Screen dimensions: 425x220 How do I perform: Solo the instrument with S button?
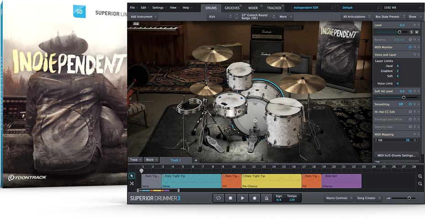411,32
